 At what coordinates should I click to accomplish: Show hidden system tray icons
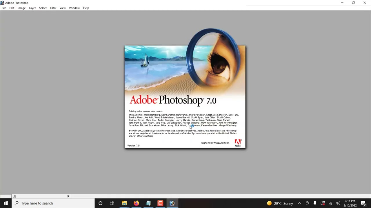[299, 203]
